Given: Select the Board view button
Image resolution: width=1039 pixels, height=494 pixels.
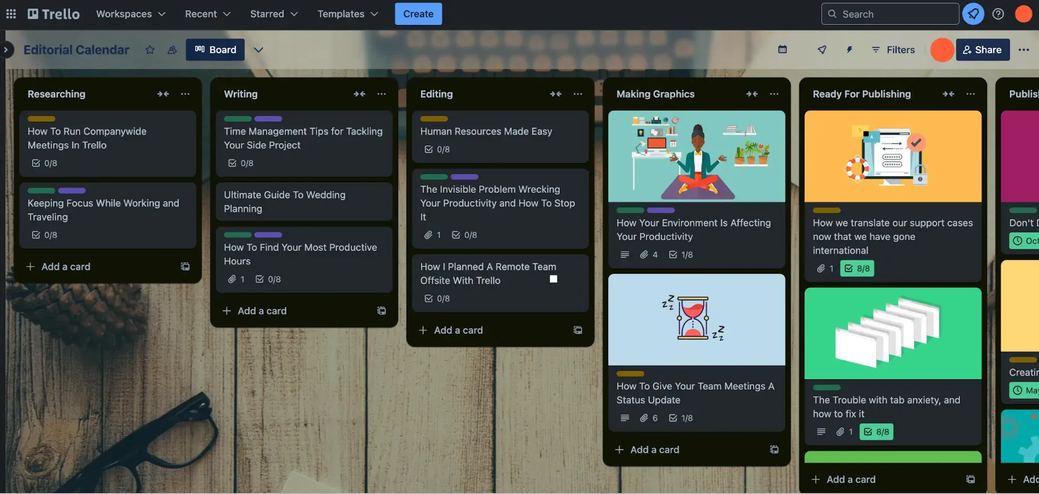Looking at the screenshot, I should click(x=215, y=50).
